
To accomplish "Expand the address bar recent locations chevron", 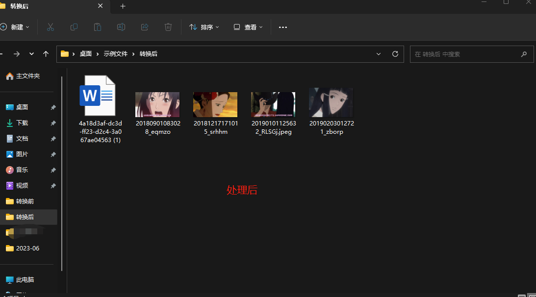I will [378, 54].
